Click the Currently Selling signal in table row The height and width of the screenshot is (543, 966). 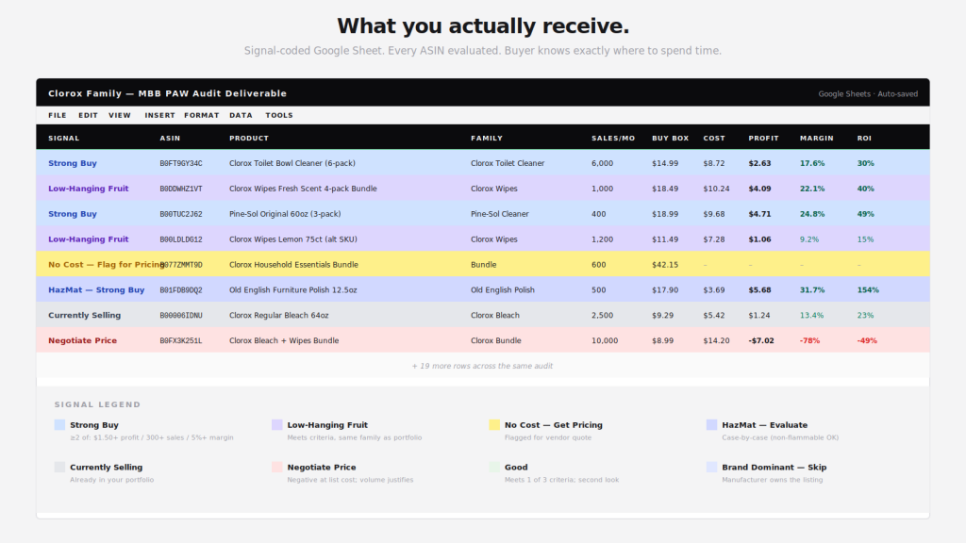coord(84,315)
